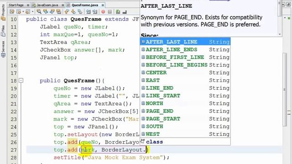292x164 pixels.
Task: Close the Start Page tab
Action: click(x=28, y=5)
